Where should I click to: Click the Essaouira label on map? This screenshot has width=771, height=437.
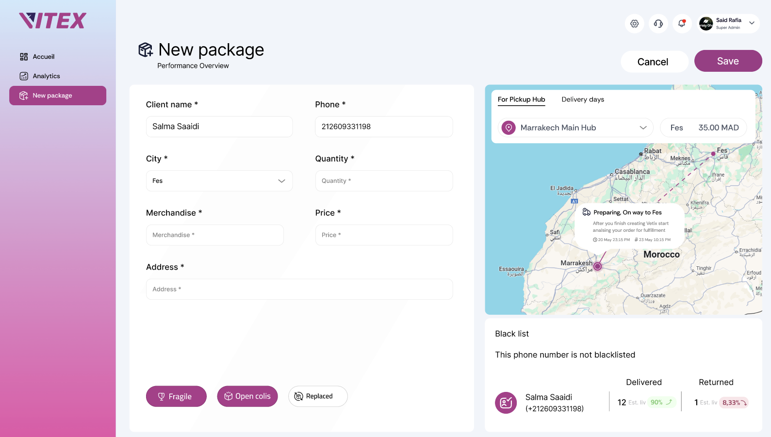click(511, 269)
